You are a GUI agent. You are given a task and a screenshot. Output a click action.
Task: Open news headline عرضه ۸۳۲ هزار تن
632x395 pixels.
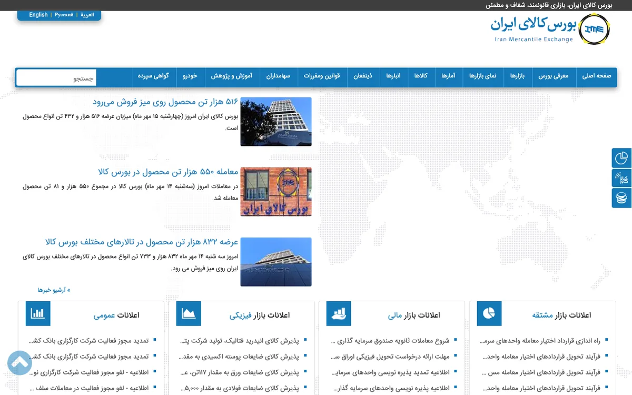(142, 242)
